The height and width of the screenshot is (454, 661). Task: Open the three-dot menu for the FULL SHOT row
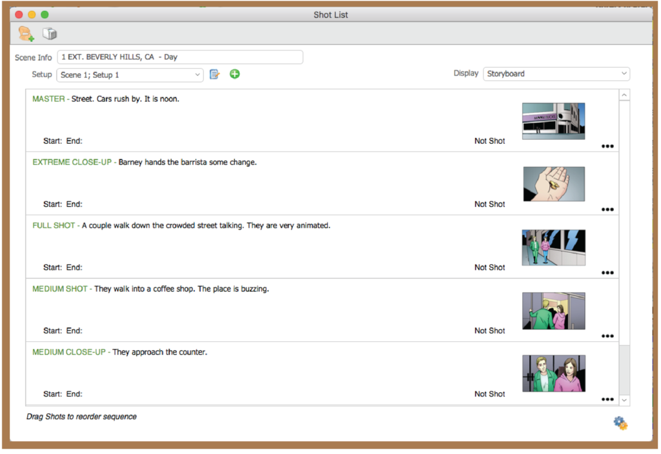[607, 273]
